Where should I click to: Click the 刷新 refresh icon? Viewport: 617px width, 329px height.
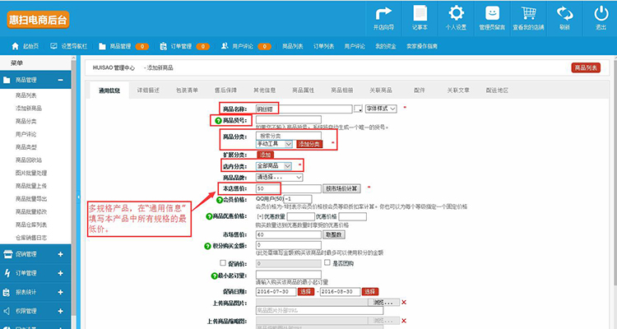click(564, 13)
